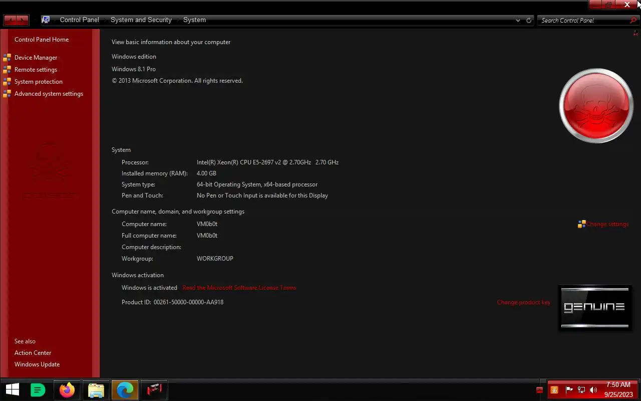The width and height of the screenshot is (641, 401).
Task: Open Action Center flag tray icon
Action: pyautogui.click(x=569, y=390)
